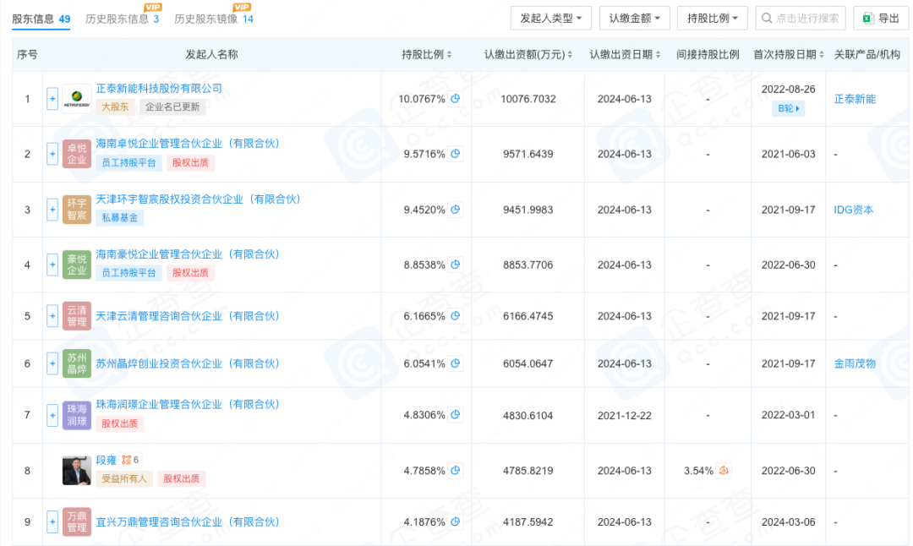Click penetration icon next to 3.54% indirect ratio
The image size is (913, 546).
pos(723,470)
